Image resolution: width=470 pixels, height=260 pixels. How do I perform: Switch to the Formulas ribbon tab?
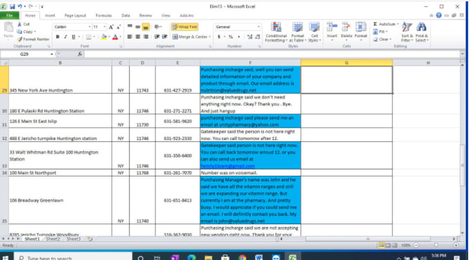pyautogui.click(x=104, y=16)
